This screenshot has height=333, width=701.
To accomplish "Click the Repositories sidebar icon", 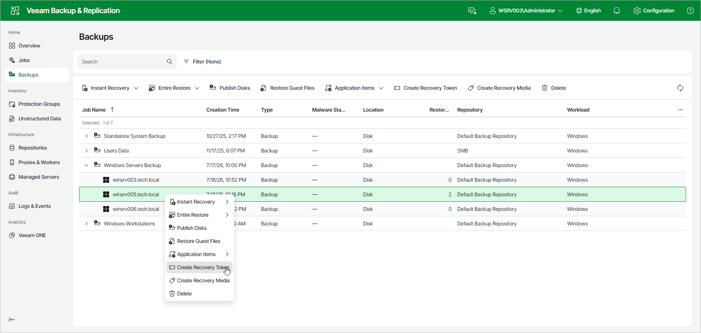I will [12, 148].
